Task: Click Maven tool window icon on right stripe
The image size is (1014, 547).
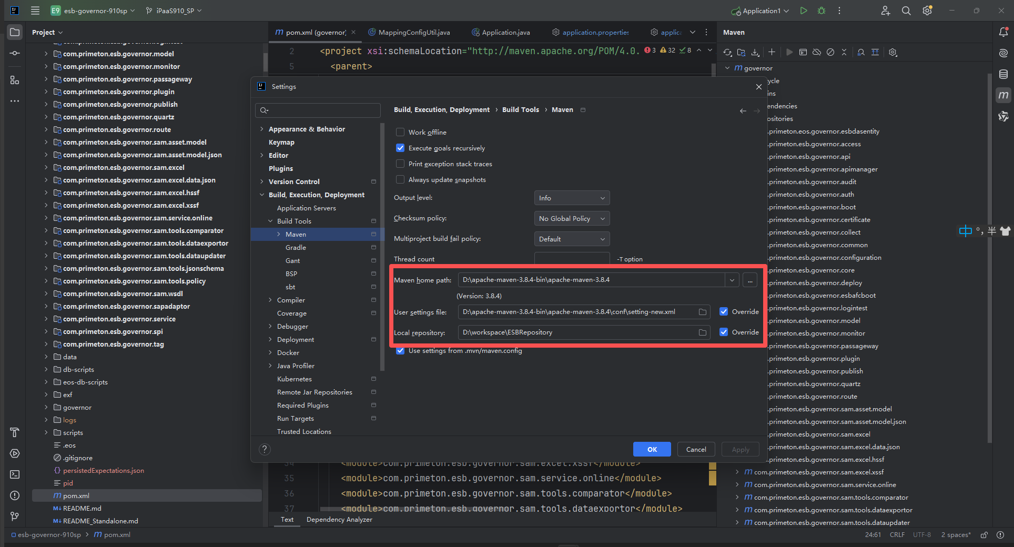Action: point(1003,95)
